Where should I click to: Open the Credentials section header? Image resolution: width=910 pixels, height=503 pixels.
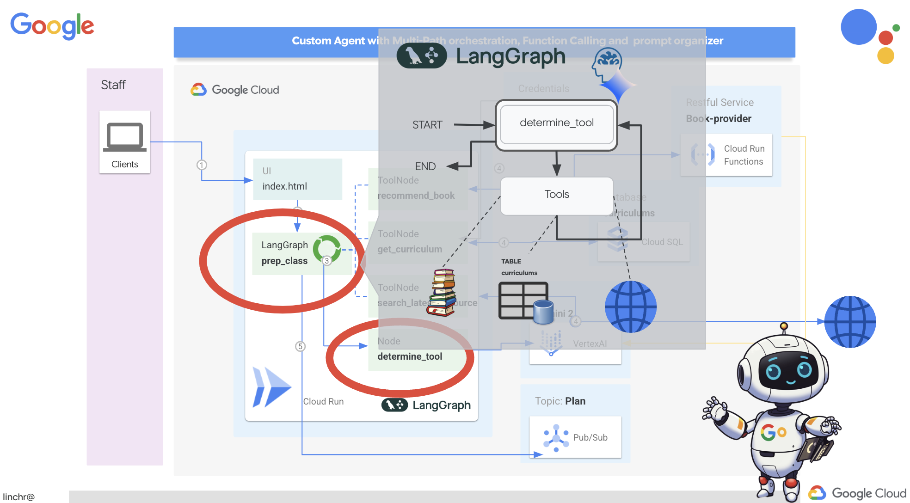click(x=543, y=88)
